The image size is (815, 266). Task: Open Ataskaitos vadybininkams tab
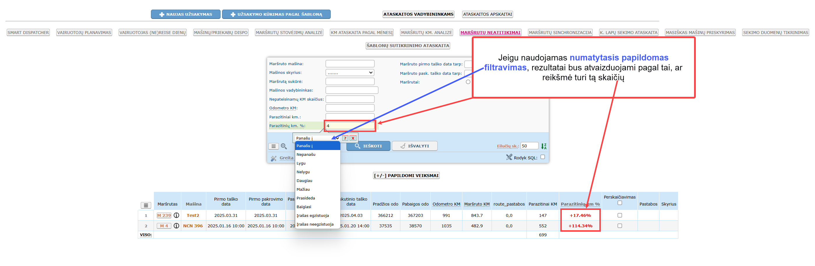click(x=418, y=14)
